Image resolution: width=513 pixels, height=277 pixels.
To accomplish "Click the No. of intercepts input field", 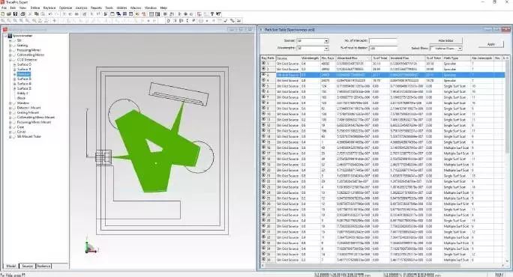I will pos(382,41).
